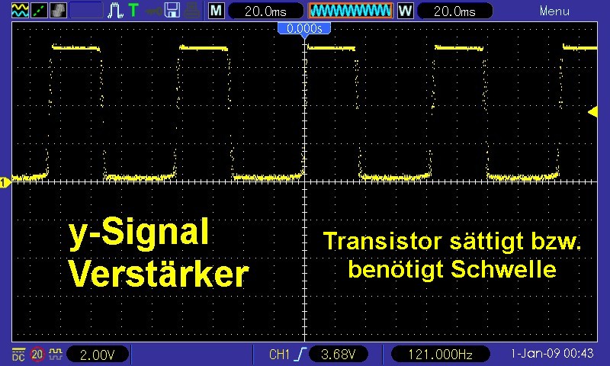Open the 2.00V vertical scale field

click(x=98, y=355)
